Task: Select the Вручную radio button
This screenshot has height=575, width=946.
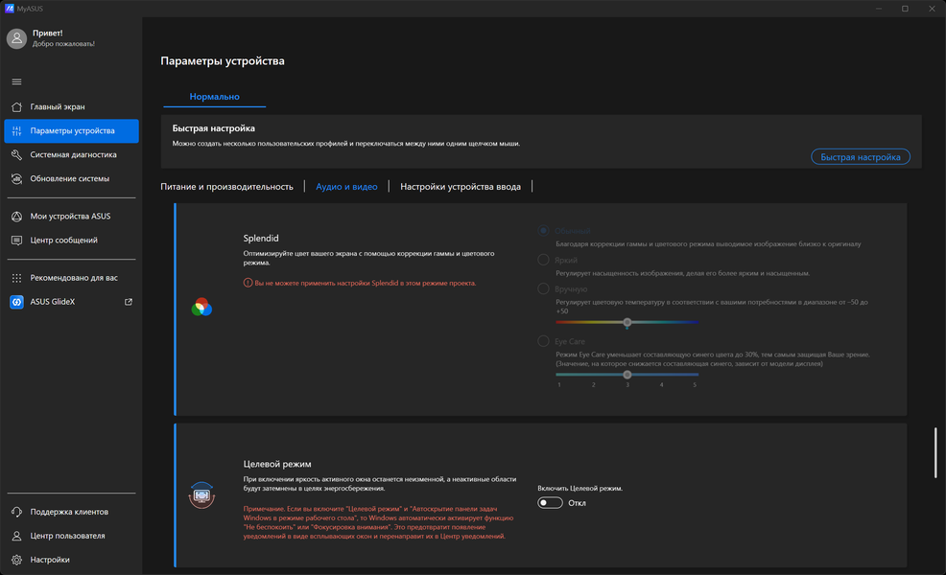Action: coord(543,288)
